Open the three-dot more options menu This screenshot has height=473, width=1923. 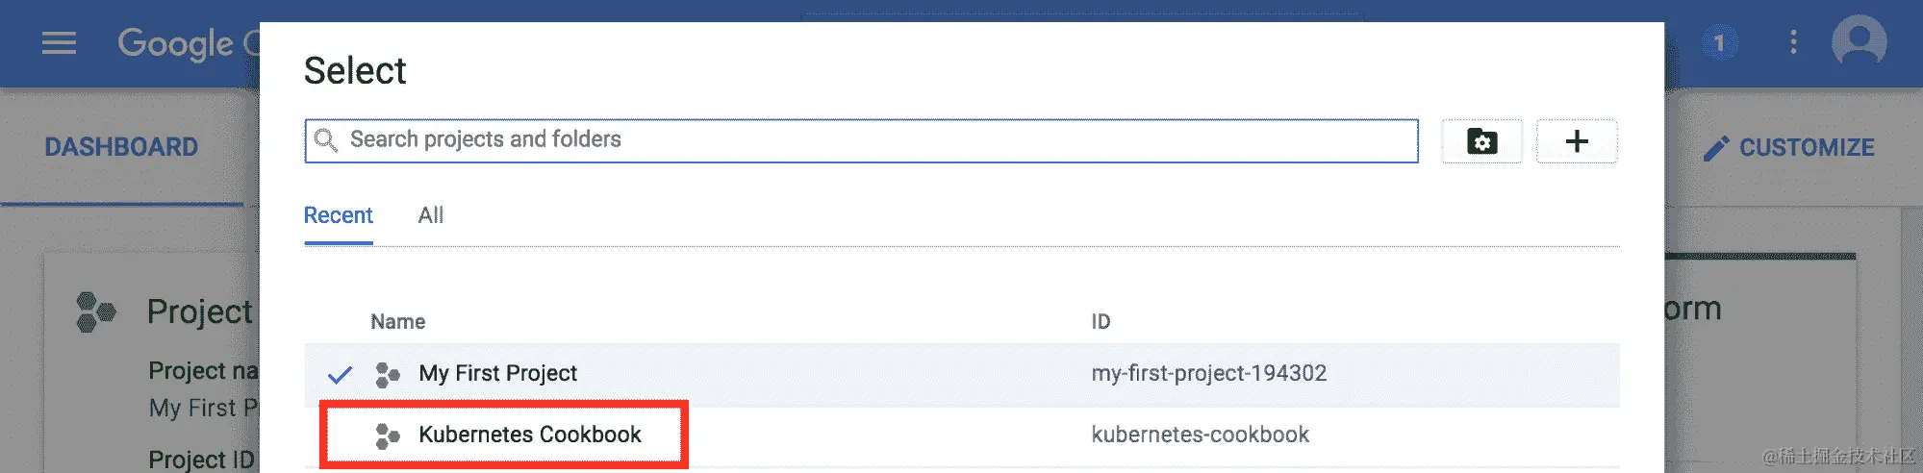point(1793,42)
